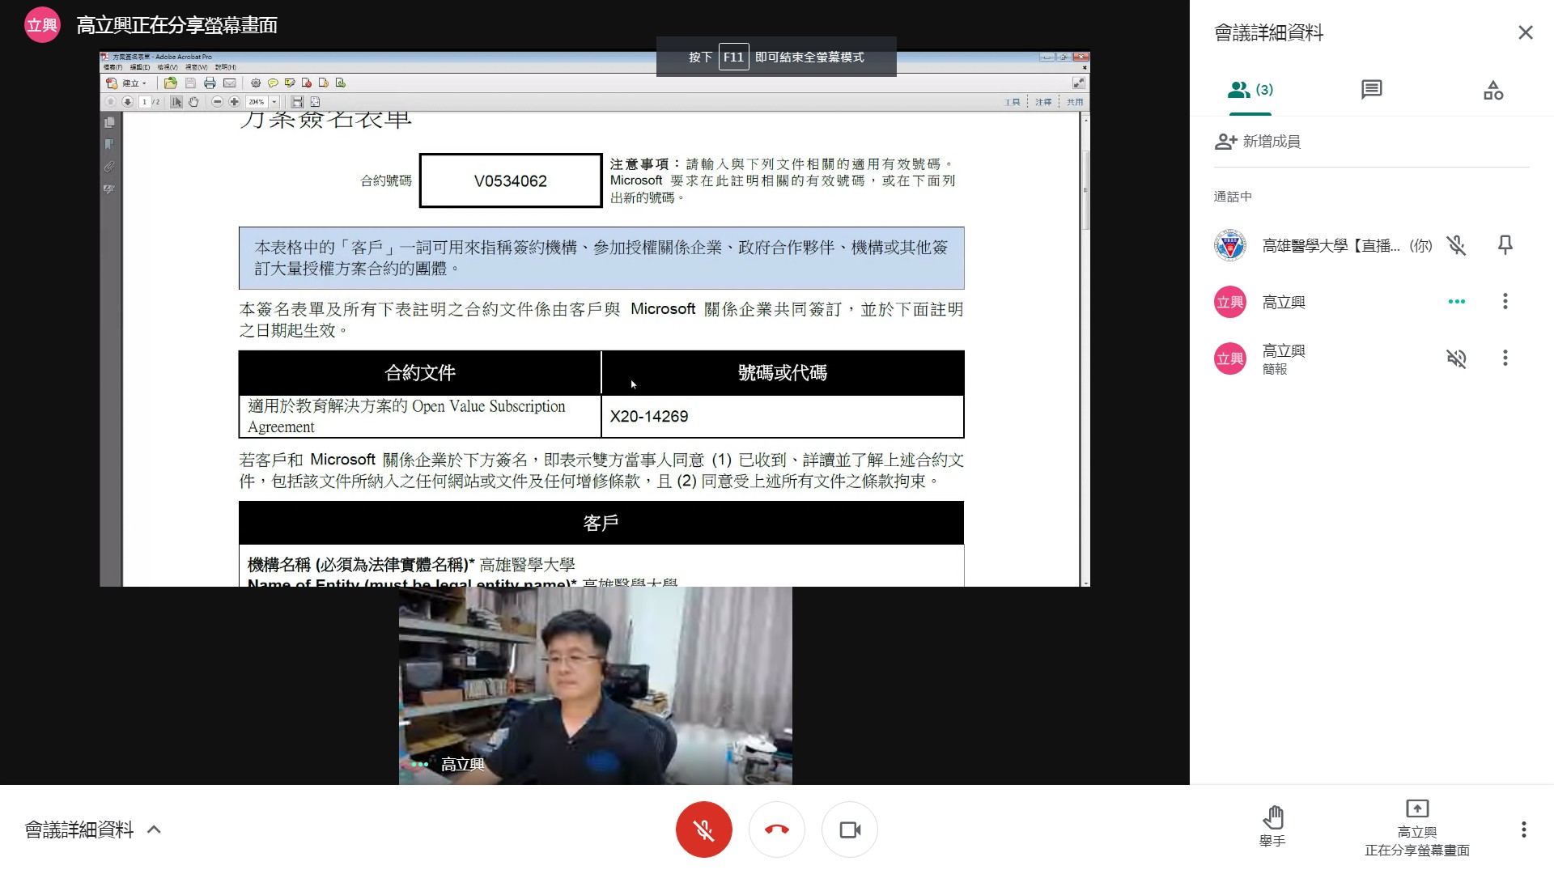Go to next page with down arrow
The image size is (1554, 874).
click(127, 102)
